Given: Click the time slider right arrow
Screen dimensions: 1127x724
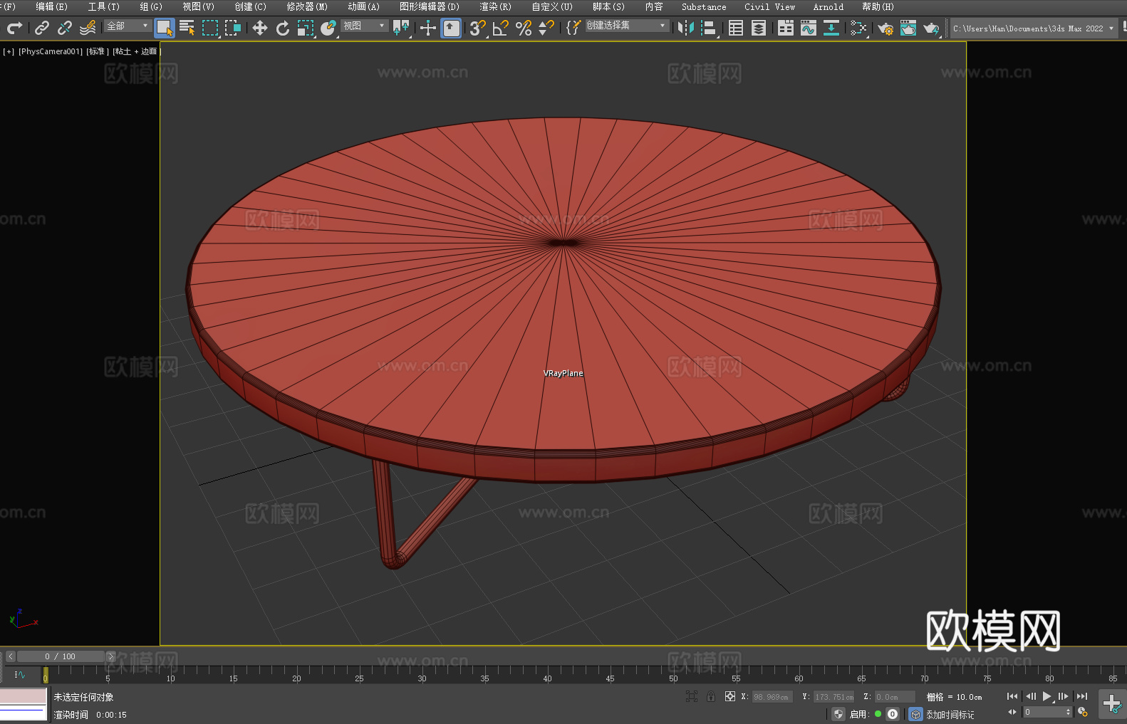Looking at the screenshot, I should tap(110, 656).
